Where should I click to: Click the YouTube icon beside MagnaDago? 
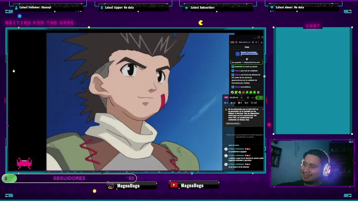(x=174, y=185)
